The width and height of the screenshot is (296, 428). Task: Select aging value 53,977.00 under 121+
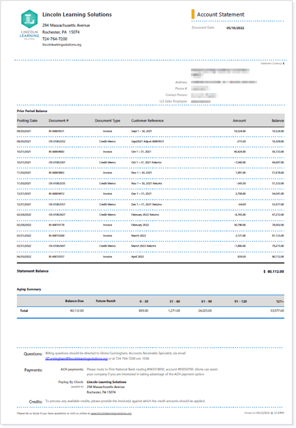pos(277,311)
